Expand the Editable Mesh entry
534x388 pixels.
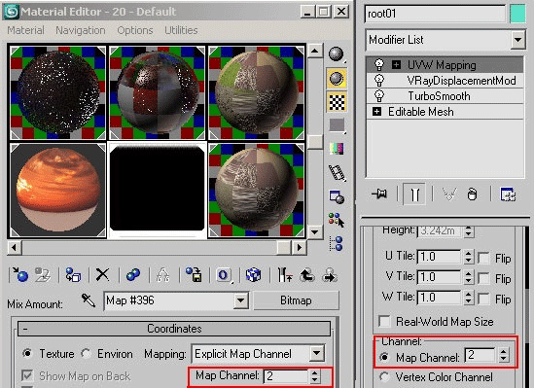click(x=376, y=111)
